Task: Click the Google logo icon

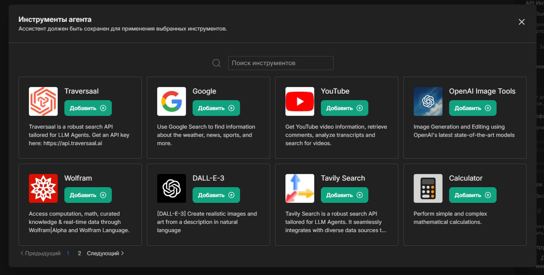Action: point(172,101)
